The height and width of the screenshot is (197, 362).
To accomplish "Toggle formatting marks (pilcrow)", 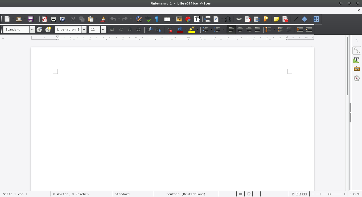I will pyautogui.click(x=157, y=19).
